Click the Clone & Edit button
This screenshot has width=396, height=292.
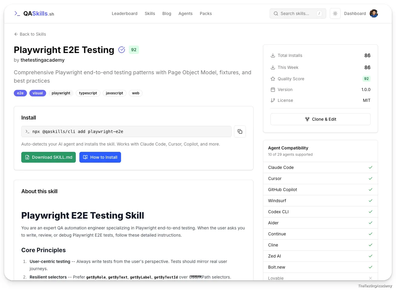pyautogui.click(x=321, y=119)
